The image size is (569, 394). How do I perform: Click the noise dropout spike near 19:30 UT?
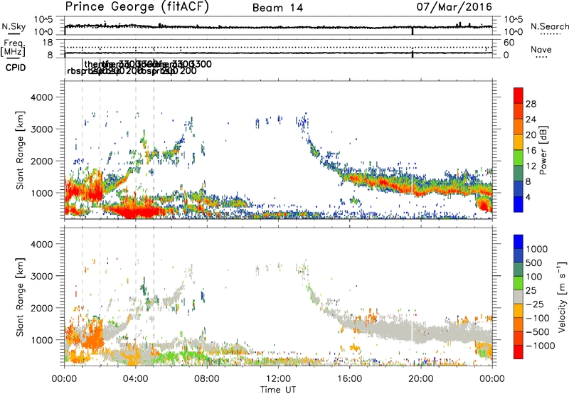(x=413, y=31)
